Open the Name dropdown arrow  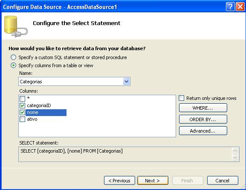click(127, 82)
